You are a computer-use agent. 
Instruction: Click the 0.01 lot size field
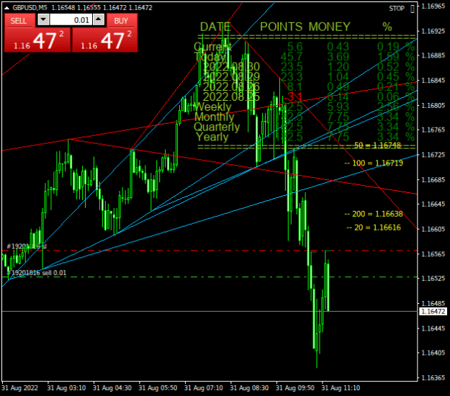point(71,20)
